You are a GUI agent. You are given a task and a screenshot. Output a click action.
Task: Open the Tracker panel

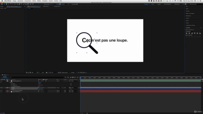tap(187, 23)
